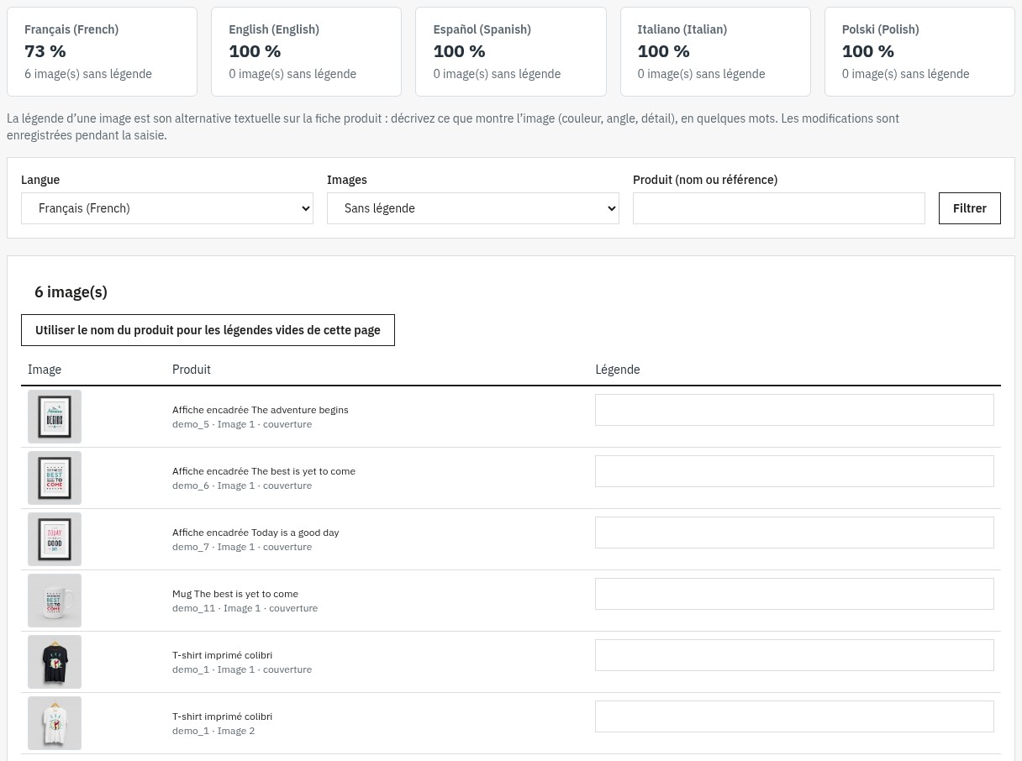
Task: Click the black T-shirt thumbnail
Action: tap(55, 662)
